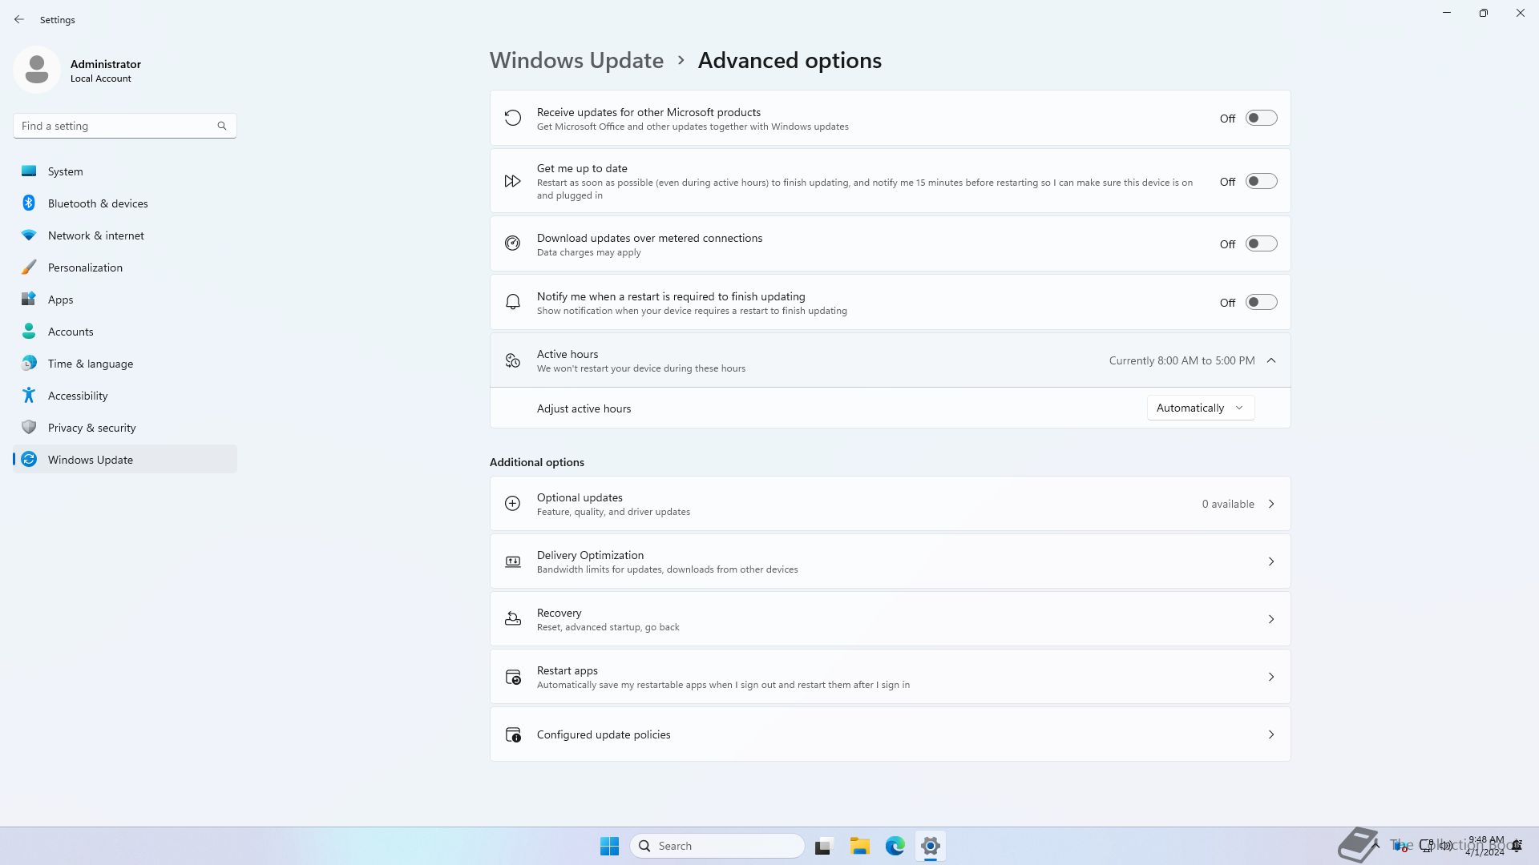Image resolution: width=1539 pixels, height=865 pixels.
Task: Click the Windows Start button
Action: point(609,846)
